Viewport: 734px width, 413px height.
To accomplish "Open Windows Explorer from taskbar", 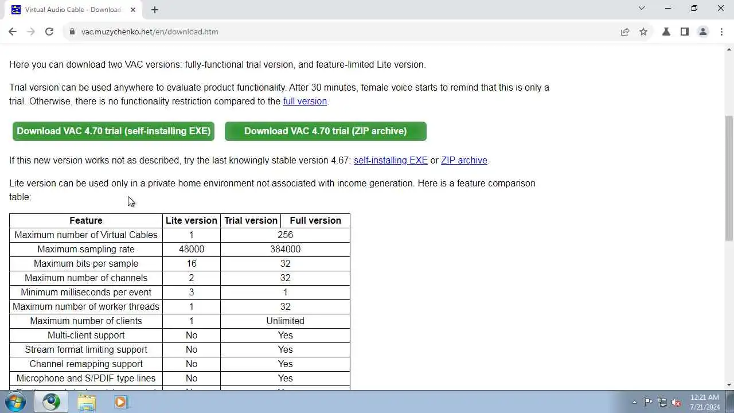I will (87, 402).
